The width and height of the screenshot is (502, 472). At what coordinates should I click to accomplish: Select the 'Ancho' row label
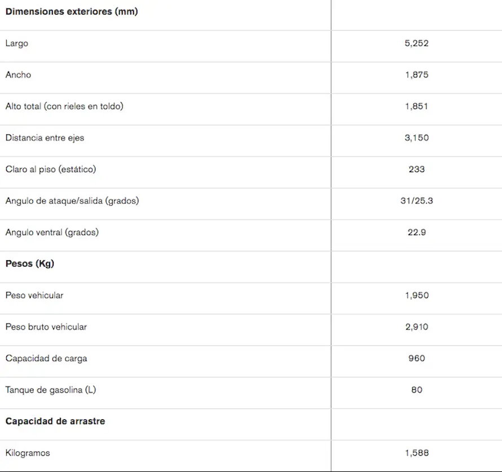click(19, 75)
